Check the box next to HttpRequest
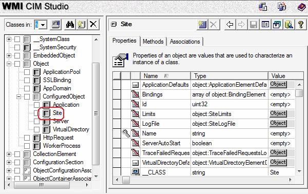The height and width of the screenshot is (194, 308). (x=27, y=138)
